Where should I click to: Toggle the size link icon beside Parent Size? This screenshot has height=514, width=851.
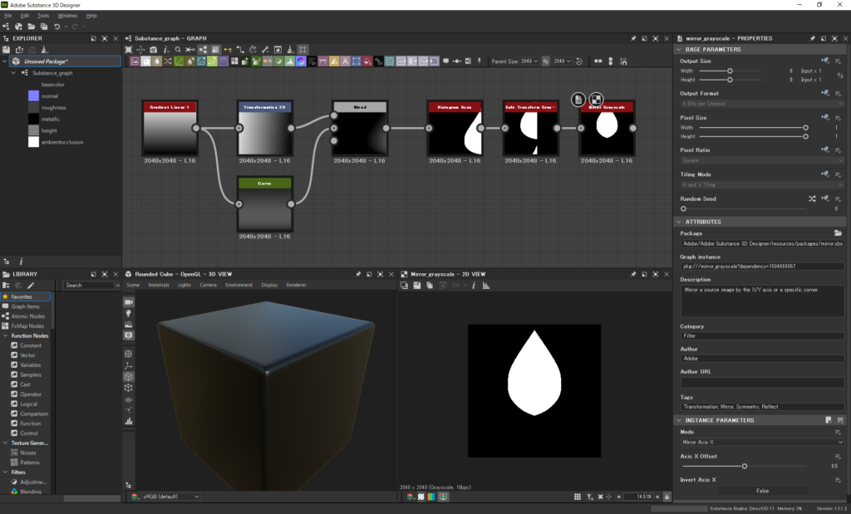(x=545, y=61)
